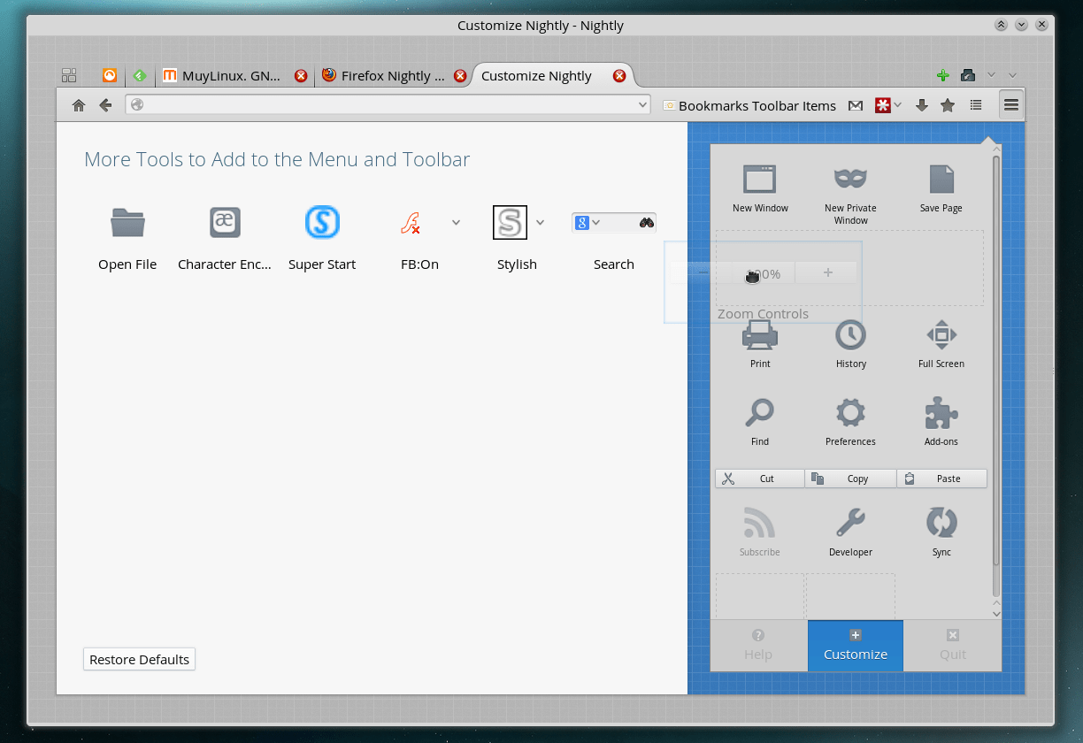Select the Super Start tool icon
1083x743 pixels.
[x=322, y=222]
